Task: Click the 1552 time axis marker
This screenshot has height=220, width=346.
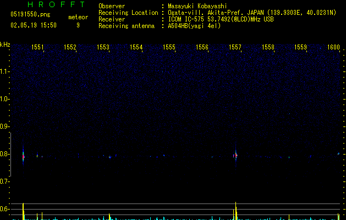Action: (x=70, y=47)
